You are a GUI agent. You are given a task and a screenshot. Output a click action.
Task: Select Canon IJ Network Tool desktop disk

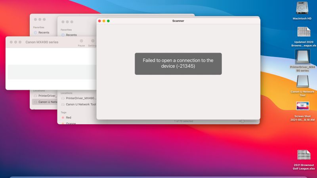(x=302, y=81)
